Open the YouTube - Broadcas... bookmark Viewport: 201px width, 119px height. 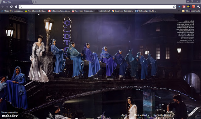83,11
